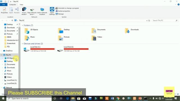This screenshot has width=180, height=101.
Task: Open the address bar history dropdown
Action: tap(147, 20)
